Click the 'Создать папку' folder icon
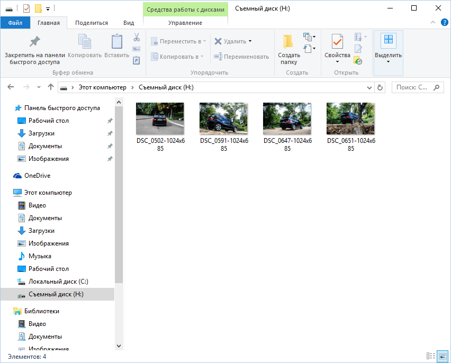The width and height of the screenshot is (451, 363). click(288, 43)
